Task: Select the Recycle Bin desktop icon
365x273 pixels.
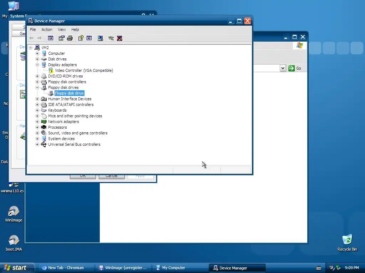Action: (x=347, y=239)
